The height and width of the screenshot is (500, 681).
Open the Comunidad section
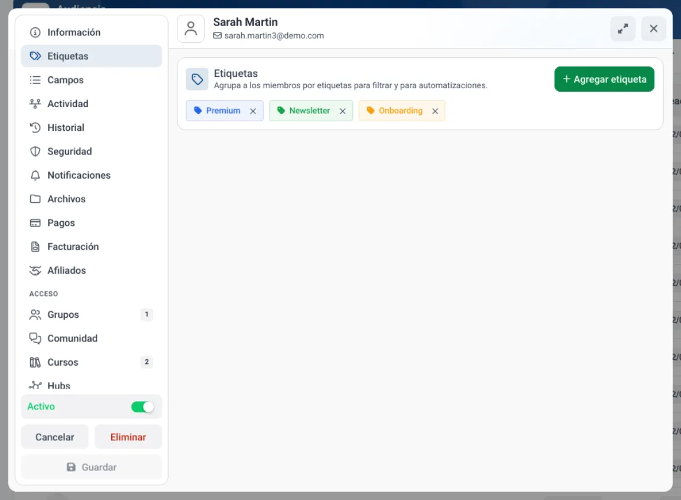[91, 338]
